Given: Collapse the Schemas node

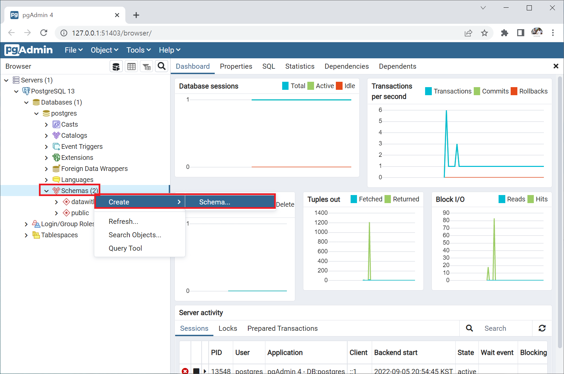Looking at the screenshot, I should pos(46,191).
